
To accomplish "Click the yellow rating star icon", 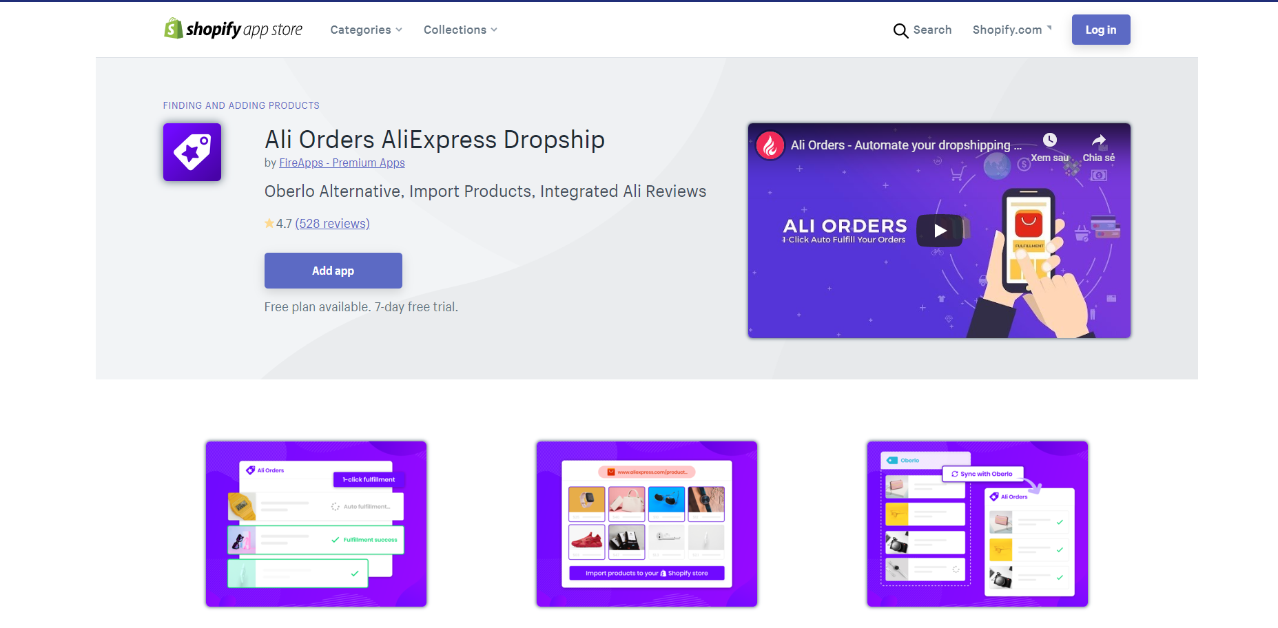I will tap(269, 223).
